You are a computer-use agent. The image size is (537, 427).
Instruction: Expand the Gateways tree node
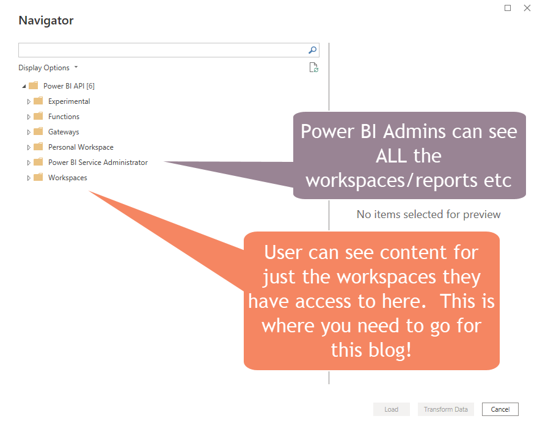click(x=29, y=131)
